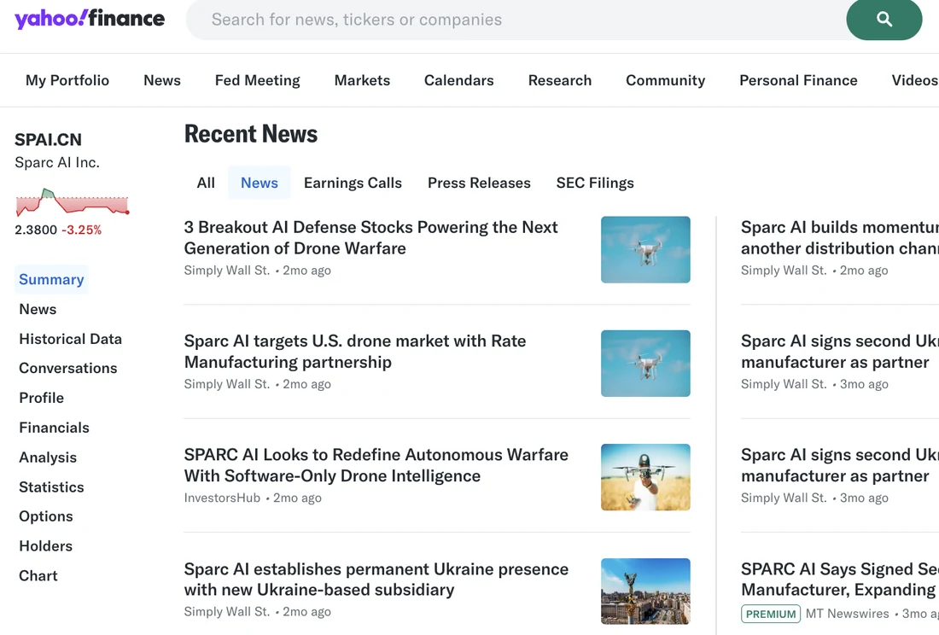Click the Yahoo Finance logo
This screenshot has height=635, width=939.
pos(90,18)
